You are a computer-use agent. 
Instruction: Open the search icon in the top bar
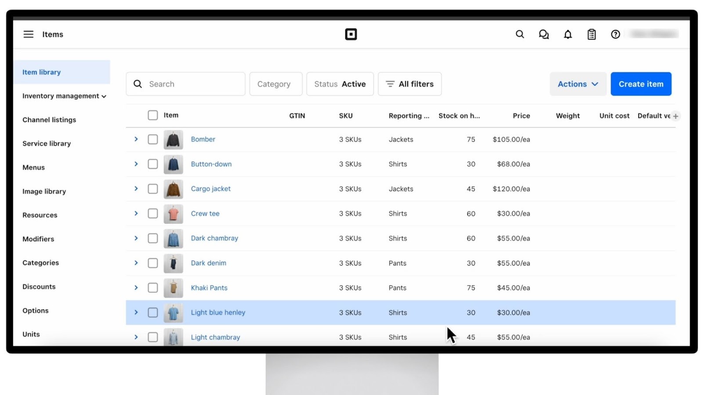(520, 34)
